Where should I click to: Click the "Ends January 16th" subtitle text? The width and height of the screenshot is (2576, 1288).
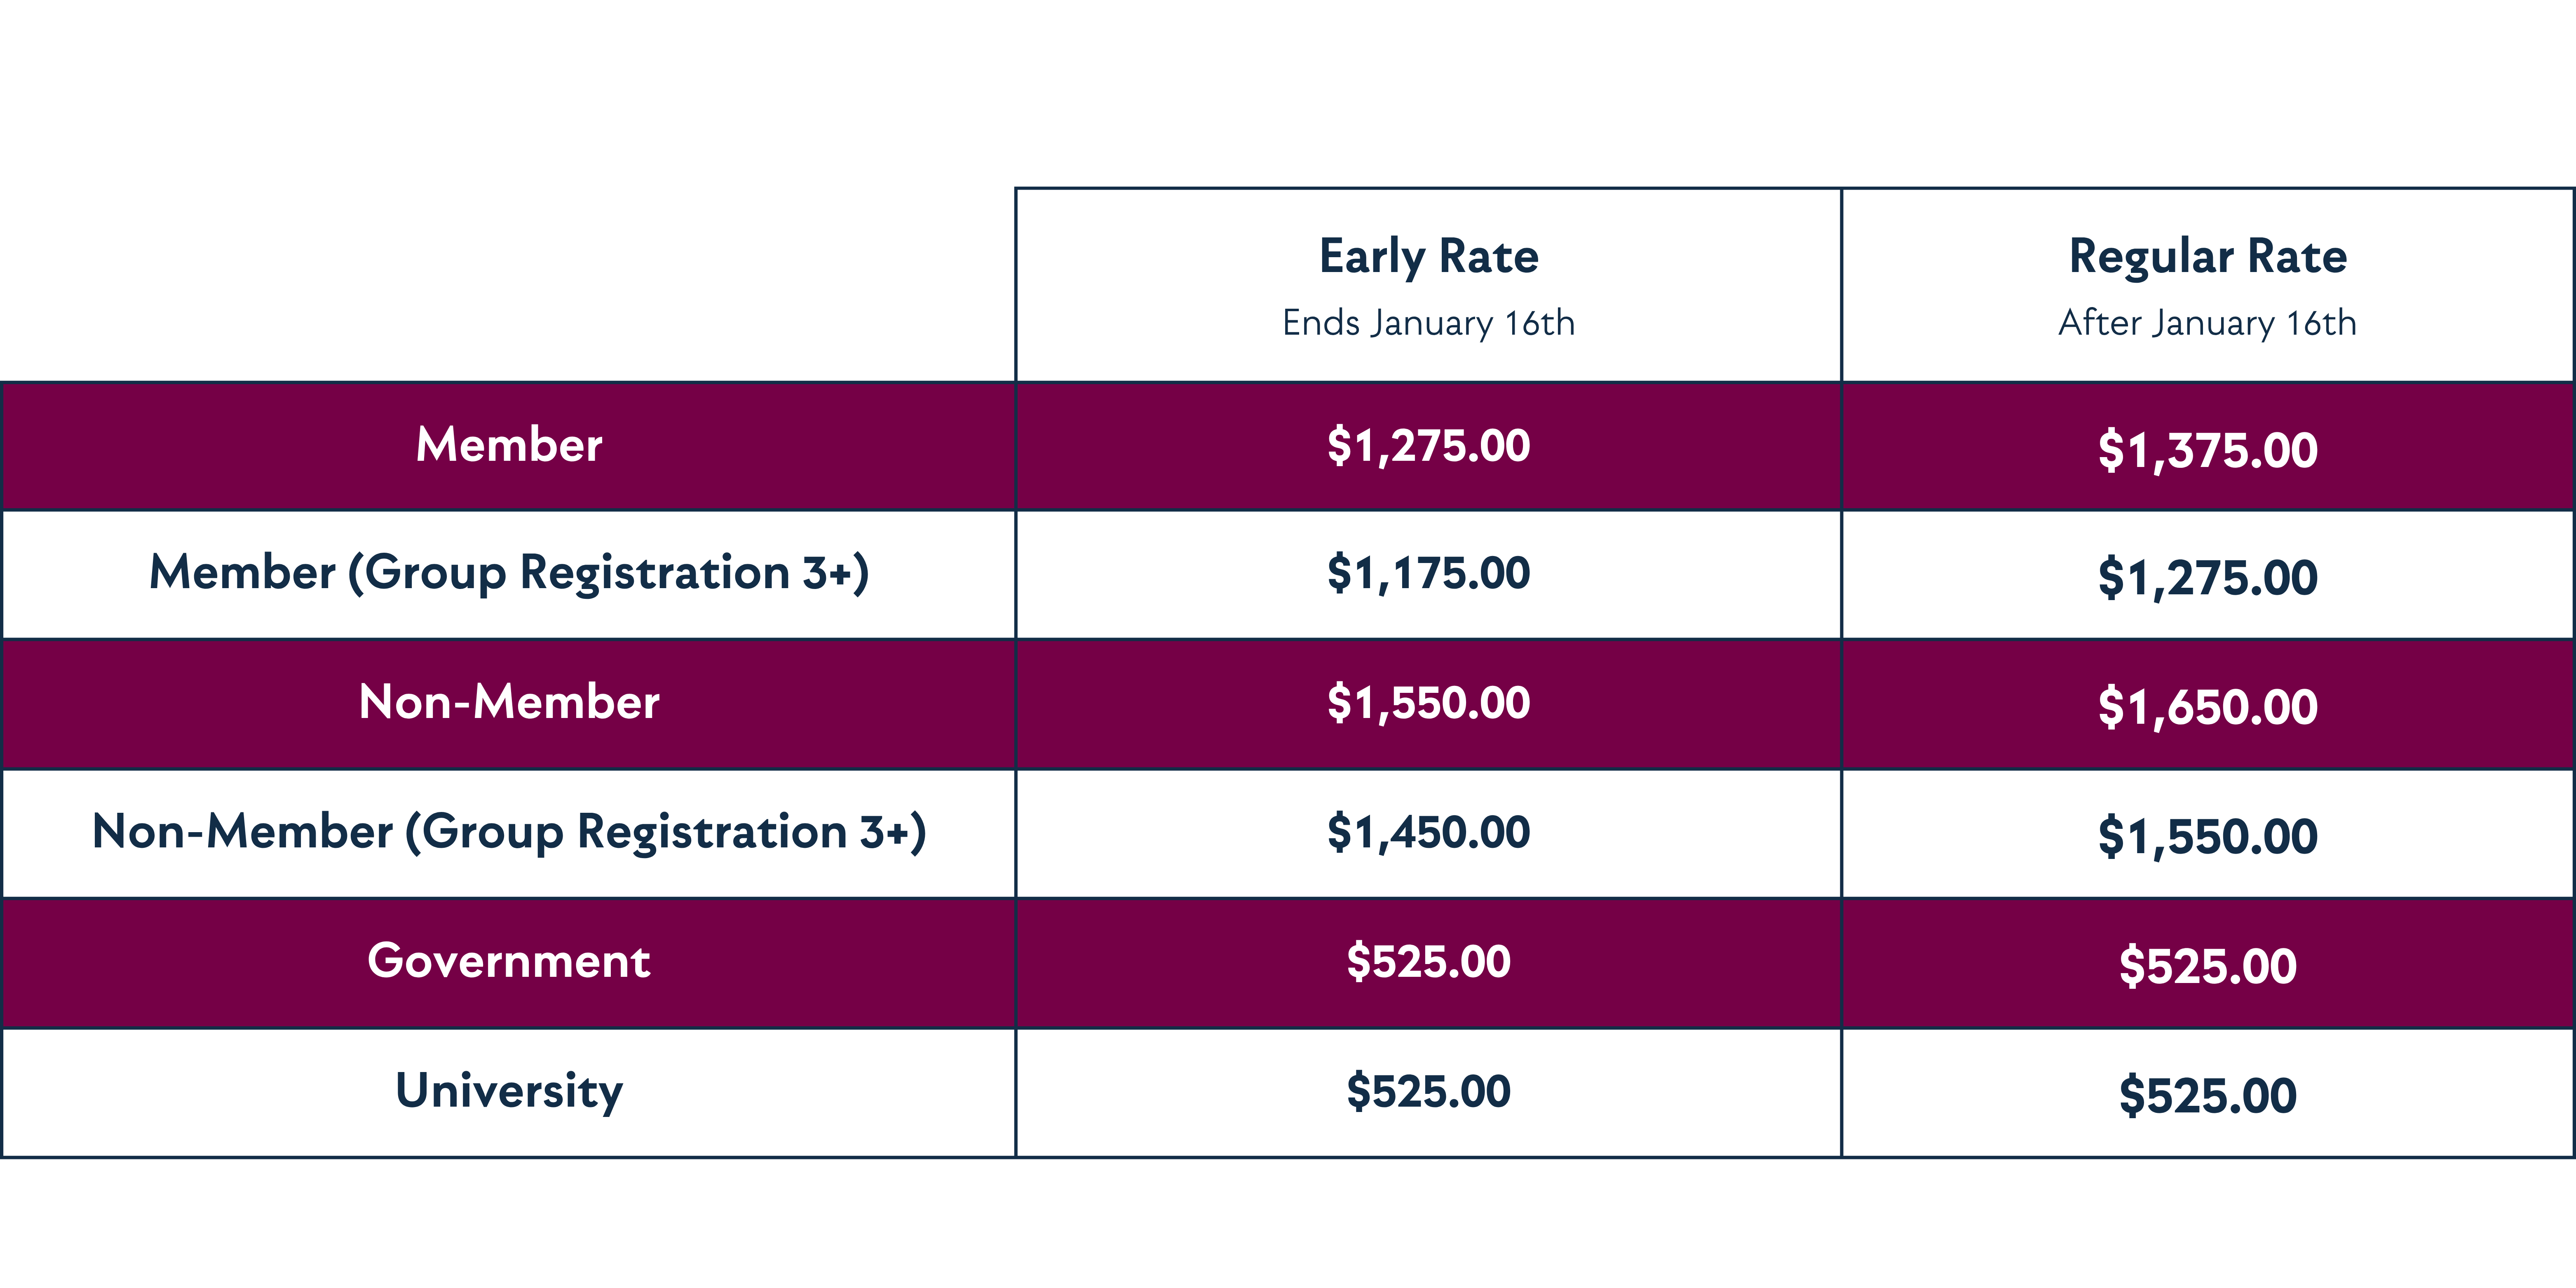tap(1428, 323)
